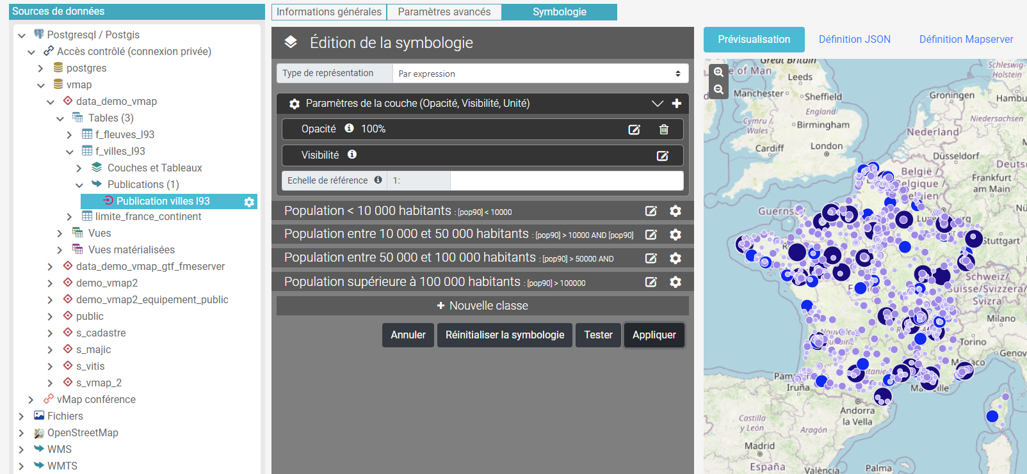Open gear menu of Publication villes l93
The width and height of the screenshot is (1027, 474).
pos(249,202)
